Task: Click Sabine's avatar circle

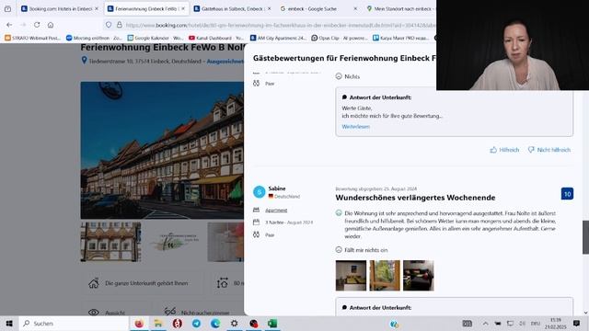Action: [x=260, y=192]
